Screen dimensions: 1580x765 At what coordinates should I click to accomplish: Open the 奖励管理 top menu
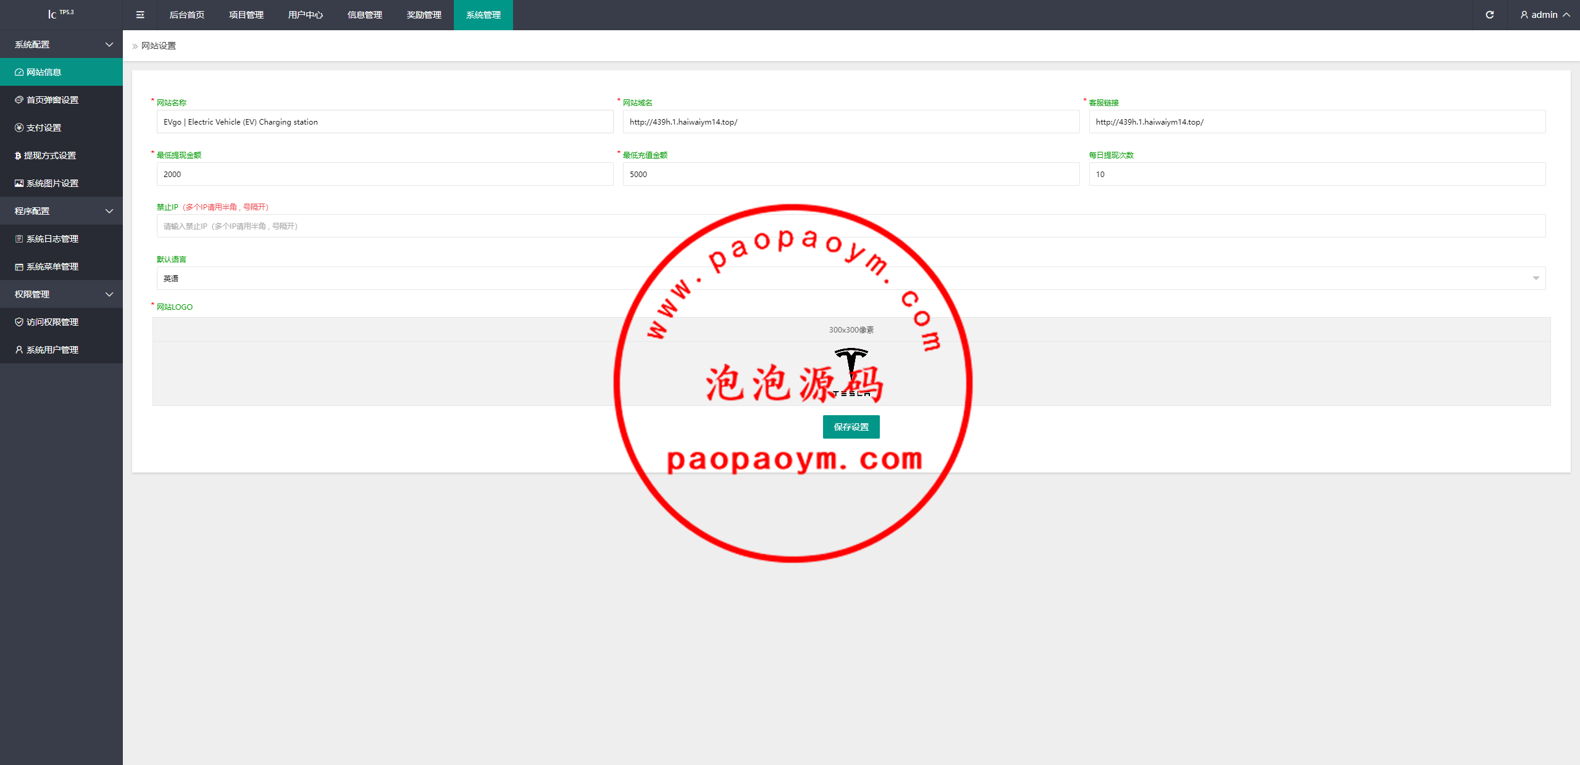click(424, 15)
